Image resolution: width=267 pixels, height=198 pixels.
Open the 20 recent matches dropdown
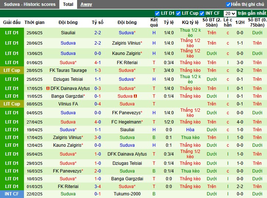tap(230, 13)
